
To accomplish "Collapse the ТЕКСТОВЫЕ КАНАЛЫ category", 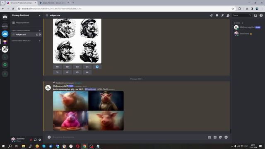I will [x=21, y=31].
